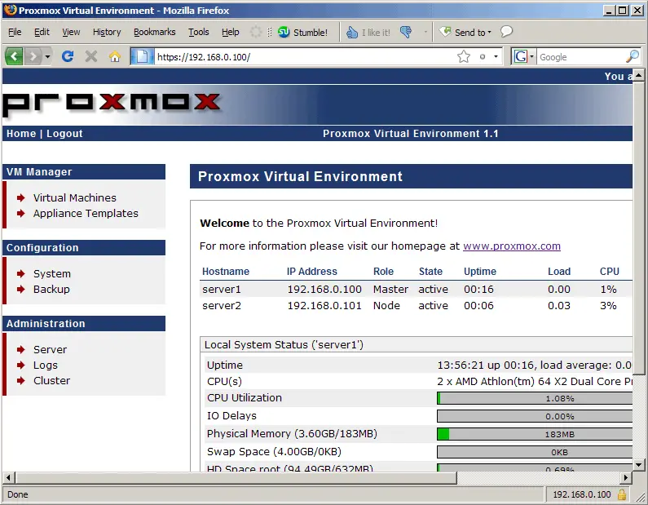Click the horizontal scrollbar left arrow
Screen dimensions: 648x505
click(x=8, y=478)
